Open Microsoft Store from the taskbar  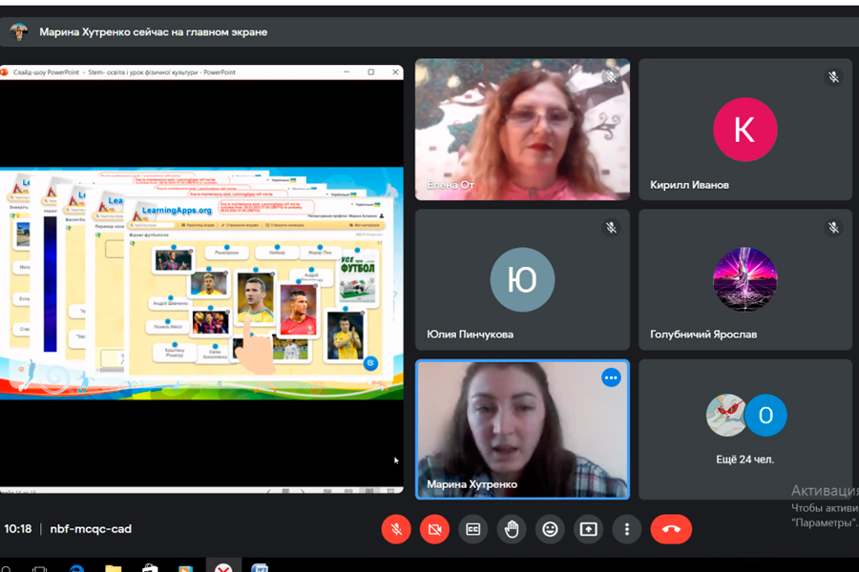pyautogui.click(x=150, y=568)
